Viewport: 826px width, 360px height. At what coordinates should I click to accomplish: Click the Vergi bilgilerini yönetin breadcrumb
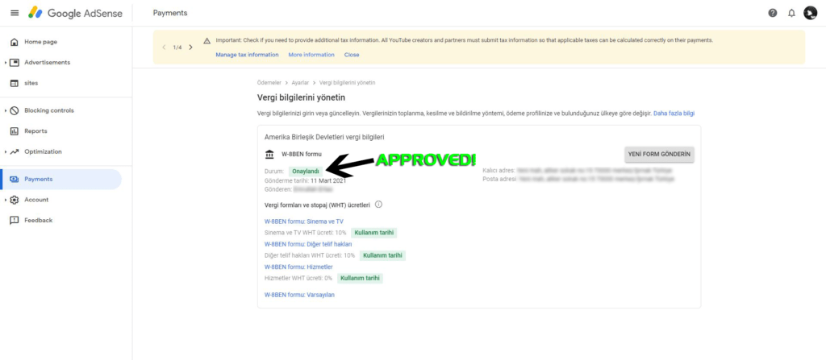click(x=347, y=83)
